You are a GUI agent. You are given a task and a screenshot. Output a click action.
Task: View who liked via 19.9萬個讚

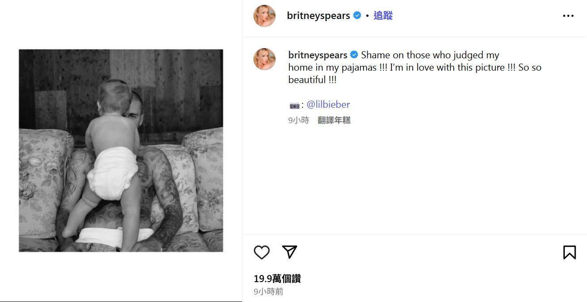(x=277, y=279)
